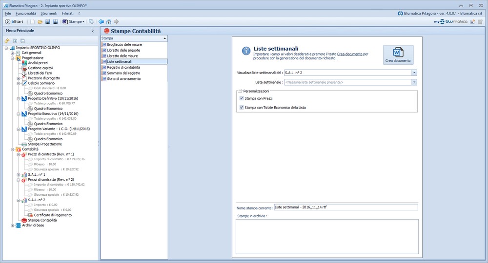The height and width of the screenshot is (263, 488).
Task: Open the Visualizza liste settimanali dropdown
Action: (414, 73)
